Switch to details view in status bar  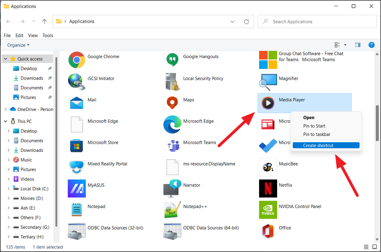[366, 247]
